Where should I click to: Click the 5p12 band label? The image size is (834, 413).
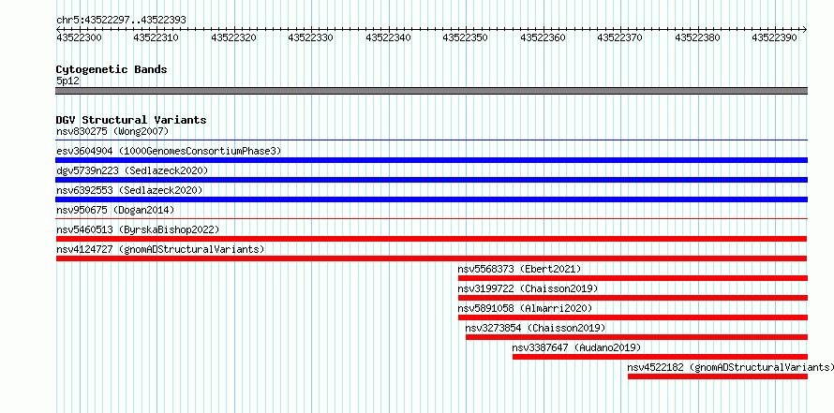tap(67, 81)
